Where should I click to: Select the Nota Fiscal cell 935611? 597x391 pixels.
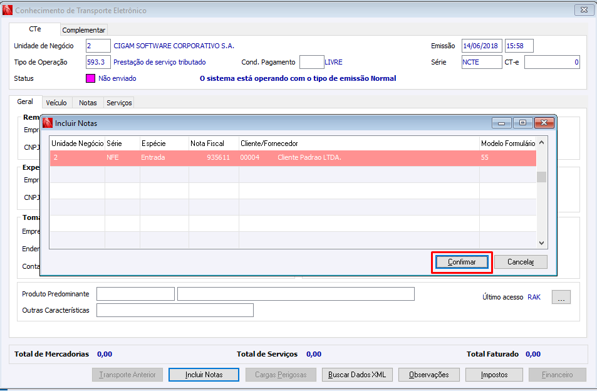coord(218,157)
